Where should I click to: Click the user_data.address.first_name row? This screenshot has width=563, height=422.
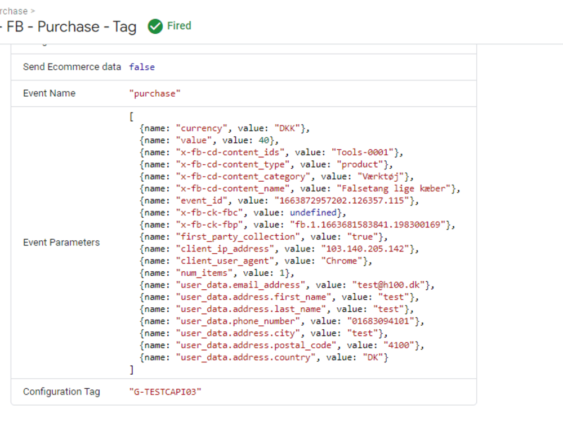(x=279, y=297)
